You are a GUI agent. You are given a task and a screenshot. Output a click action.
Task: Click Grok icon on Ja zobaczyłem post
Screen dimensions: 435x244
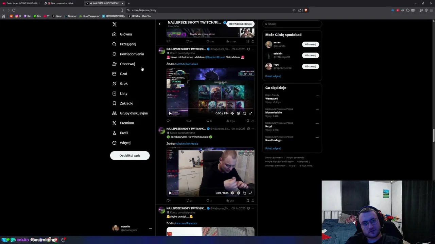tap(248, 129)
